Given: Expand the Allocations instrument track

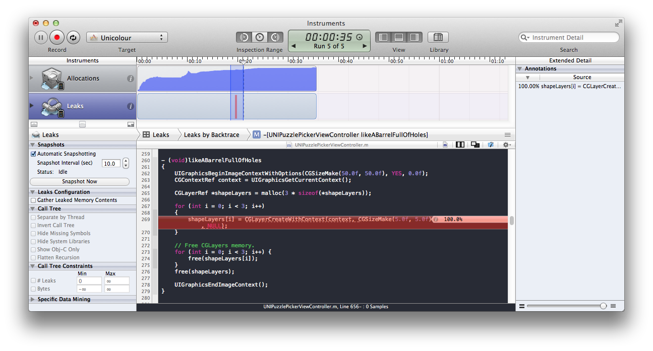Looking at the screenshot, I should (32, 78).
